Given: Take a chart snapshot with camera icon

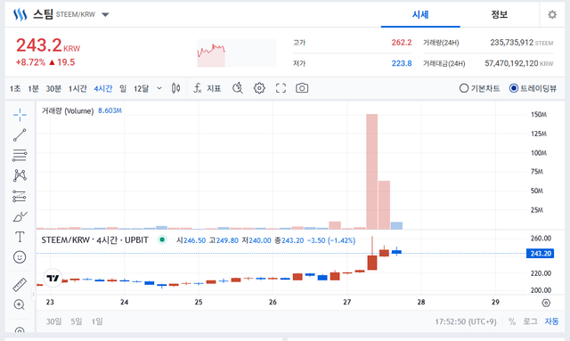Looking at the screenshot, I should click(x=302, y=88).
